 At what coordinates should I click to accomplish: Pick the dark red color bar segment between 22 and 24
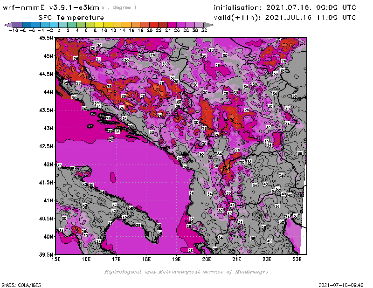(x=162, y=25)
